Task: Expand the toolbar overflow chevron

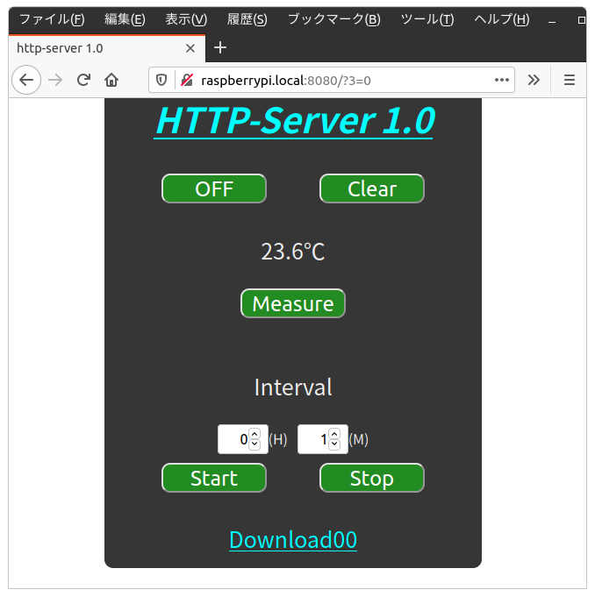Action: pos(534,80)
